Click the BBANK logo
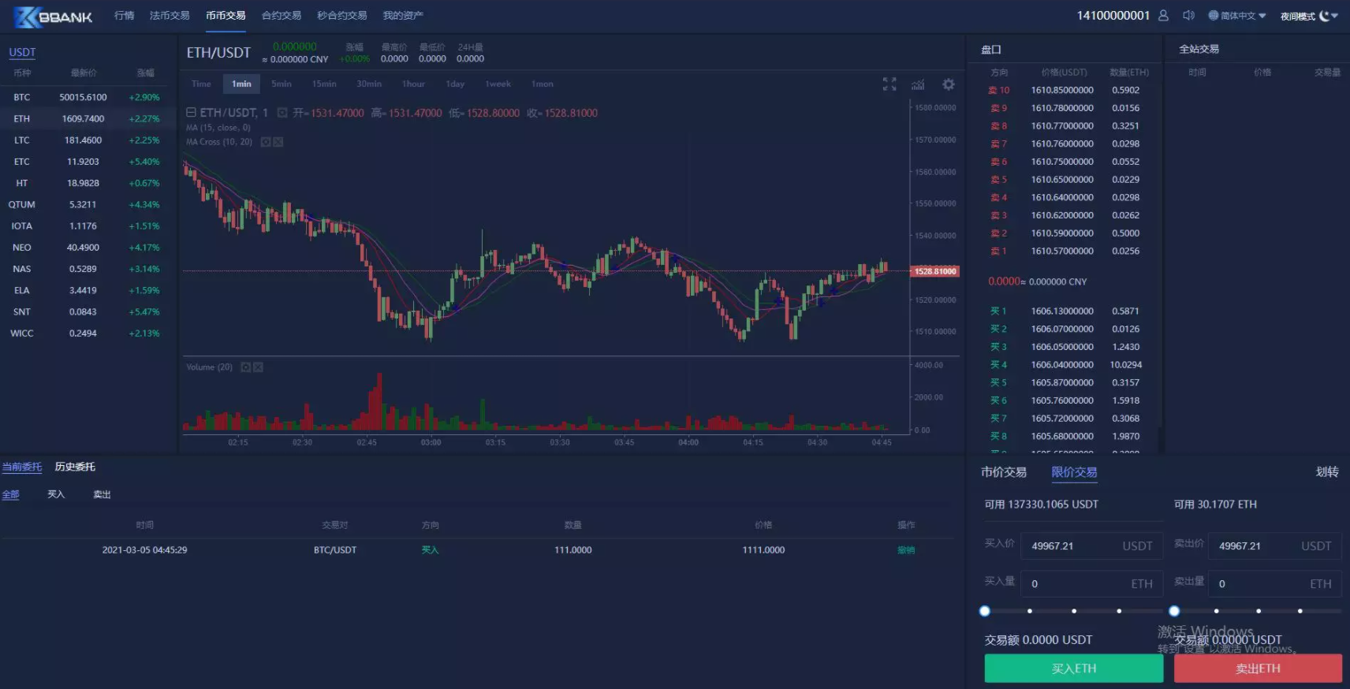 coord(54,17)
